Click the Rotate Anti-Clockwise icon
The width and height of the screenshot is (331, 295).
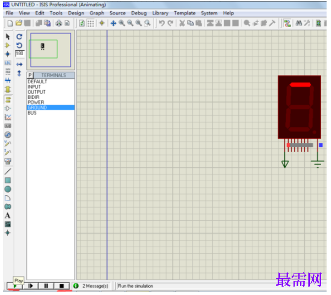tap(19, 45)
